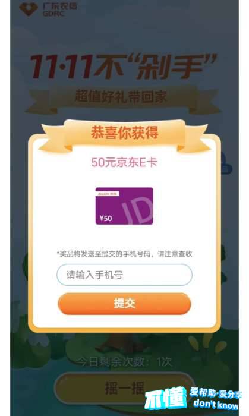Select the 50元京东E卡 prize title
The height and width of the screenshot is (416, 249).
(124, 163)
